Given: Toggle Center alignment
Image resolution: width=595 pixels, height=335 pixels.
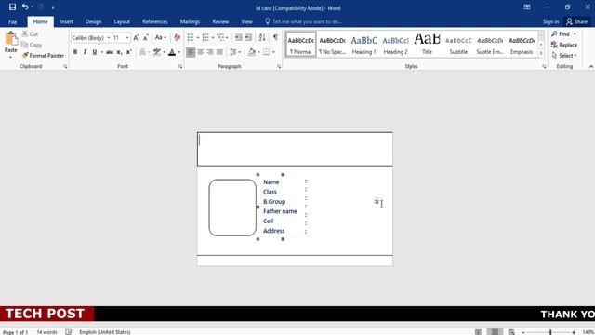Looking at the screenshot, I should pyautogui.click(x=201, y=52).
